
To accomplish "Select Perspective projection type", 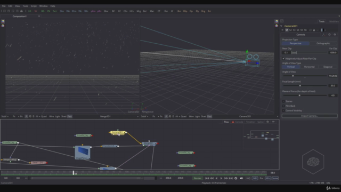I will [296, 43].
